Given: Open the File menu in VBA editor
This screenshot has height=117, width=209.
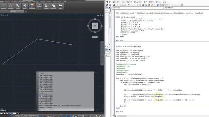Looking at the screenshot, I should coord(110,2).
